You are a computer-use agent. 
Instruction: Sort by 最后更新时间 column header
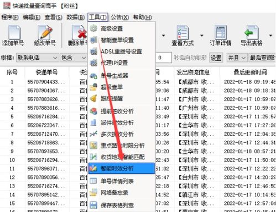[250, 72]
